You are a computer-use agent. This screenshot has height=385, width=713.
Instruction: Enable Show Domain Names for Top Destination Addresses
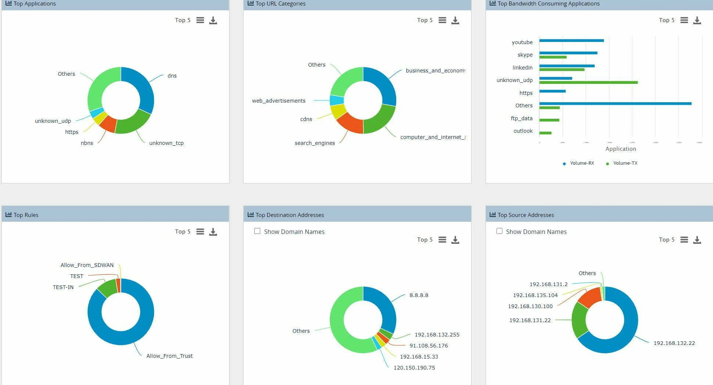click(257, 231)
